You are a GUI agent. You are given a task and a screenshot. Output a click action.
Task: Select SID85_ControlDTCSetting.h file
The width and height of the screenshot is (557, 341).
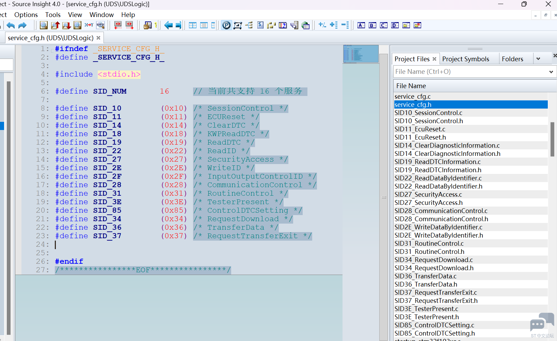471,334
